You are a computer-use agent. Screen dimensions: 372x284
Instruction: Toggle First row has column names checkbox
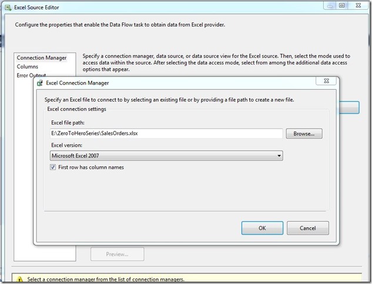[53, 167]
